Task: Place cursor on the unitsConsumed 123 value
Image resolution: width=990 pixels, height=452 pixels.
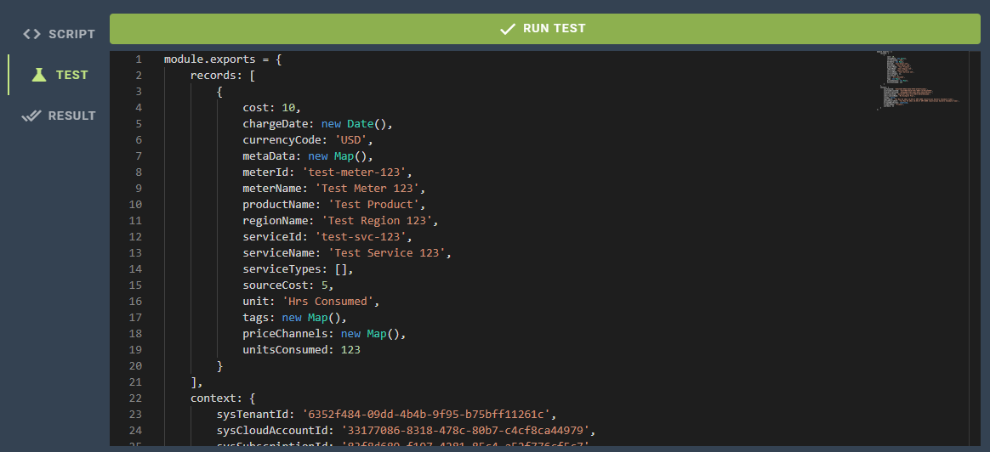Action: pos(350,349)
